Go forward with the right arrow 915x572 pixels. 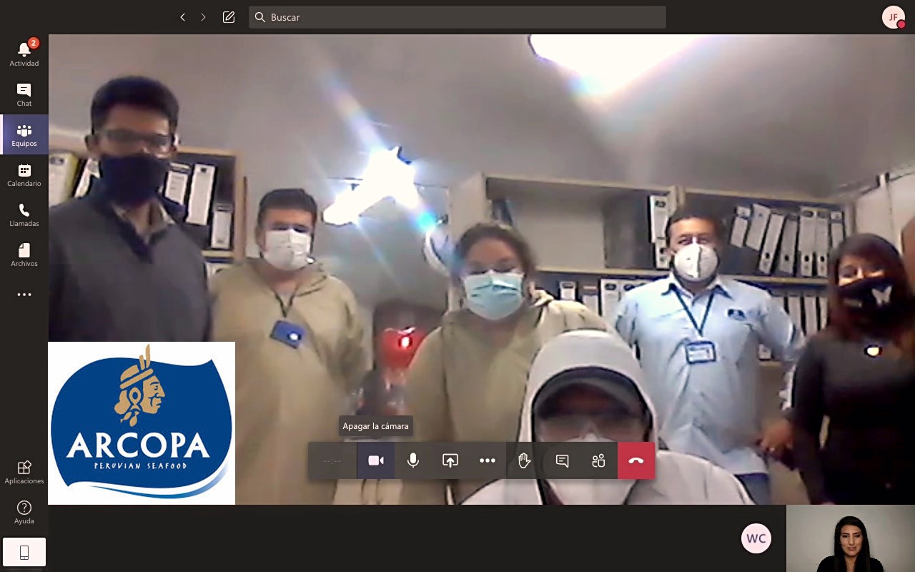point(204,17)
